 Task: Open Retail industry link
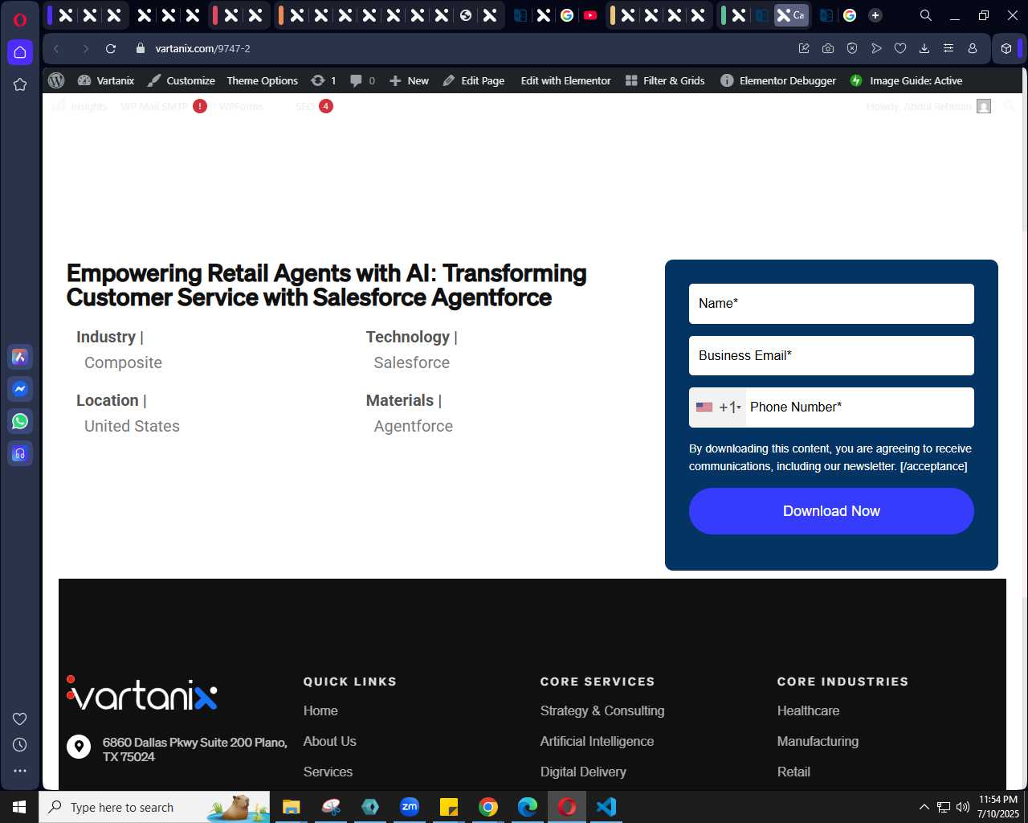point(793,772)
